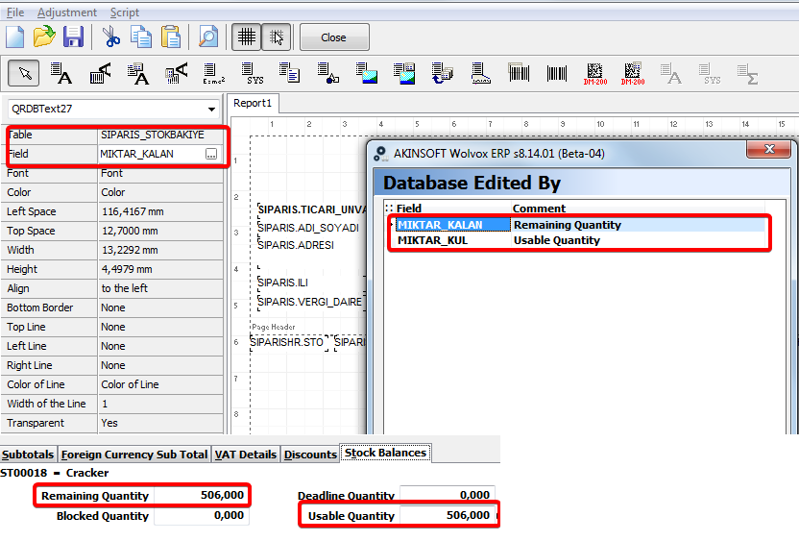This screenshot has width=799, height=541.
Task: Copy the selected component
Action: (x=140, y=37)
